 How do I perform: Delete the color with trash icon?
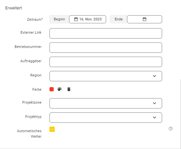pos(69,89)
